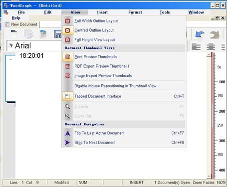The height and width of the screenshot is (187, 227).
Task: Click the vertical scrollbar down arrow
Action: coord(209,177)
